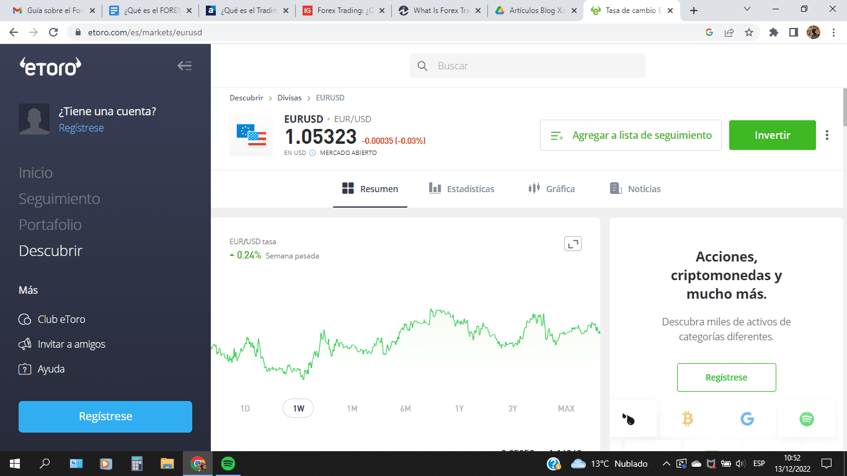The image size is (847, 476).
Task: Open Seguimiento in sidebar
Action: tap(60, 198)
